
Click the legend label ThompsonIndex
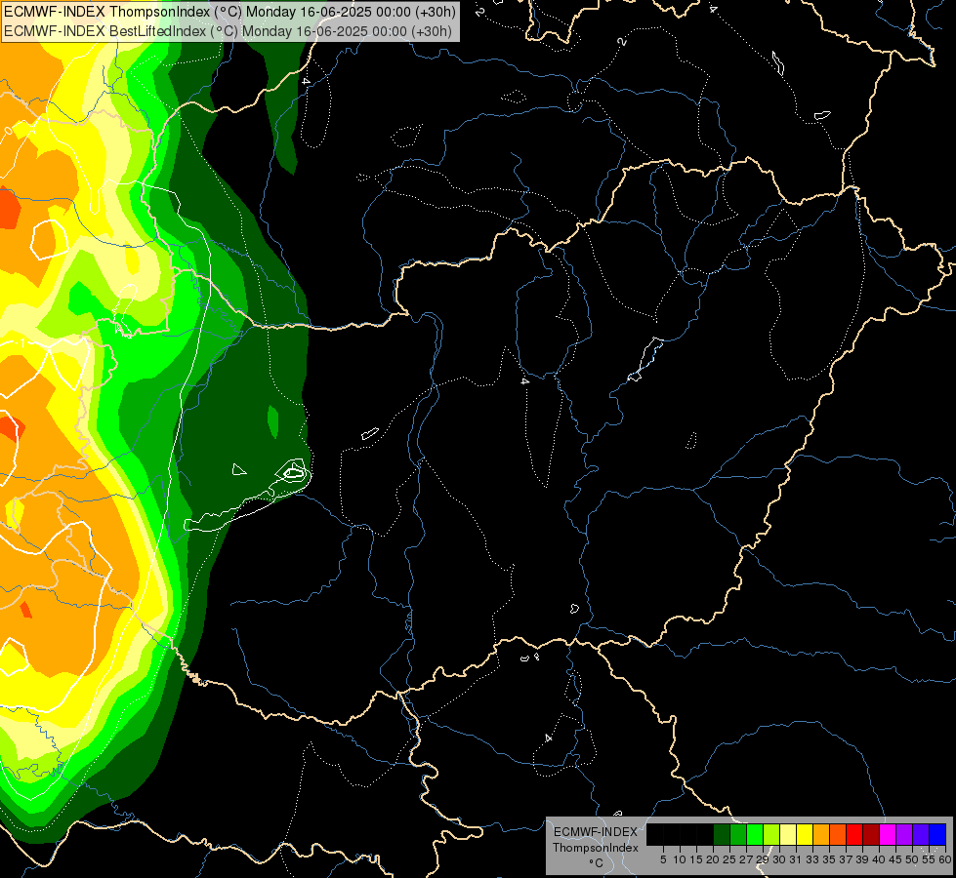(596, 848)
